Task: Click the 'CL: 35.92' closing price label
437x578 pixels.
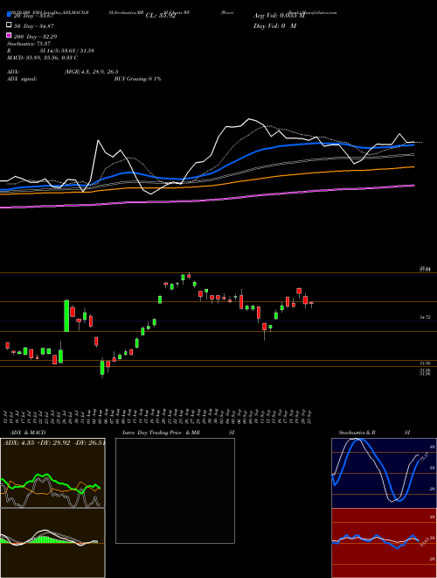Action: coord(160,16)
